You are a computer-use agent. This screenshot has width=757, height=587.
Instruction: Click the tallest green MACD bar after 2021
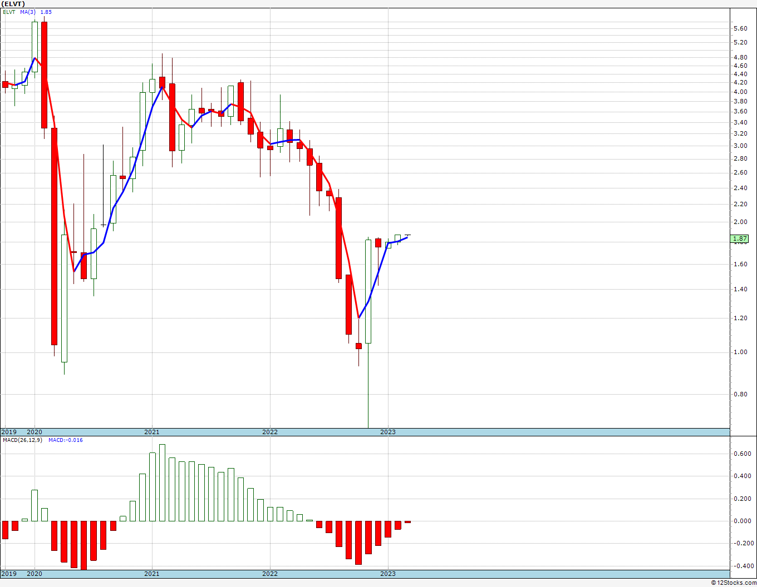click(x=162, y=482)
